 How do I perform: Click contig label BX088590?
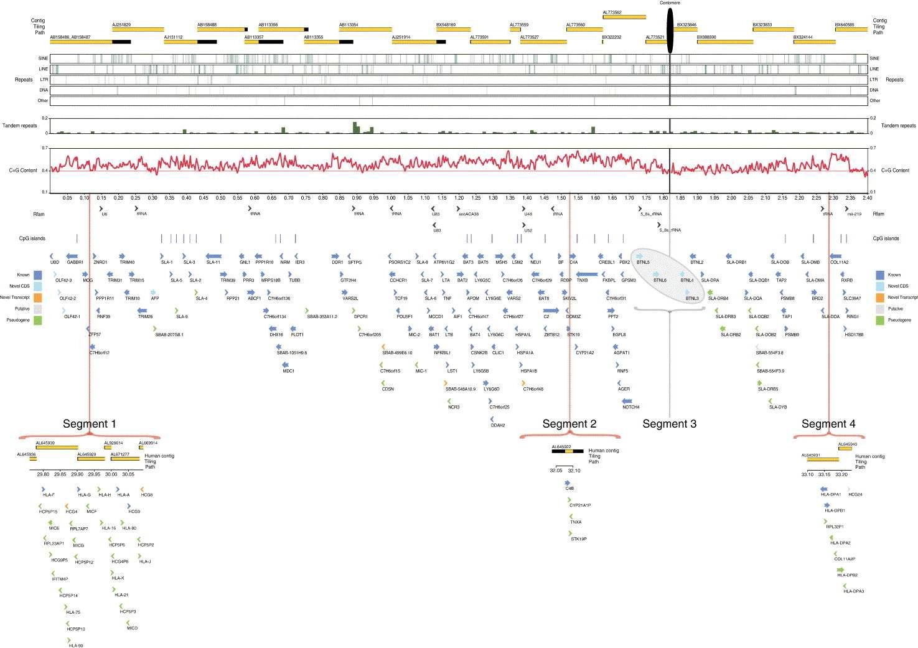706,37
